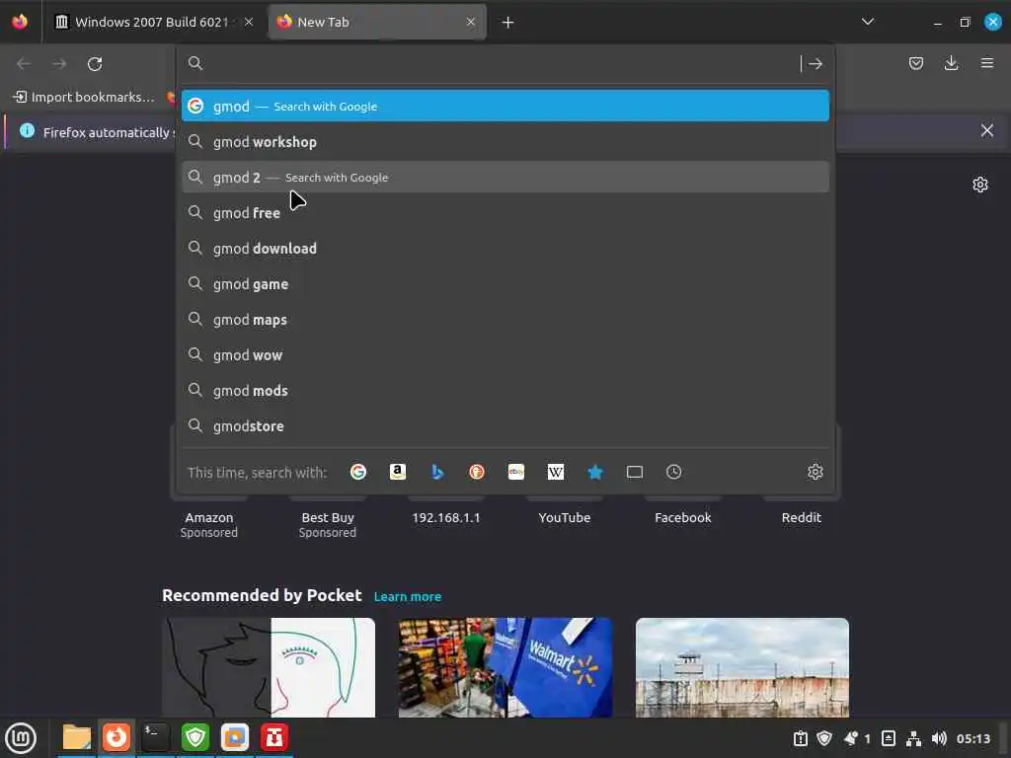Open the 192.168.1.1 shortcut
This screenshot has height=758, width=1011.
pyautogui.click(x=446, y=517)
